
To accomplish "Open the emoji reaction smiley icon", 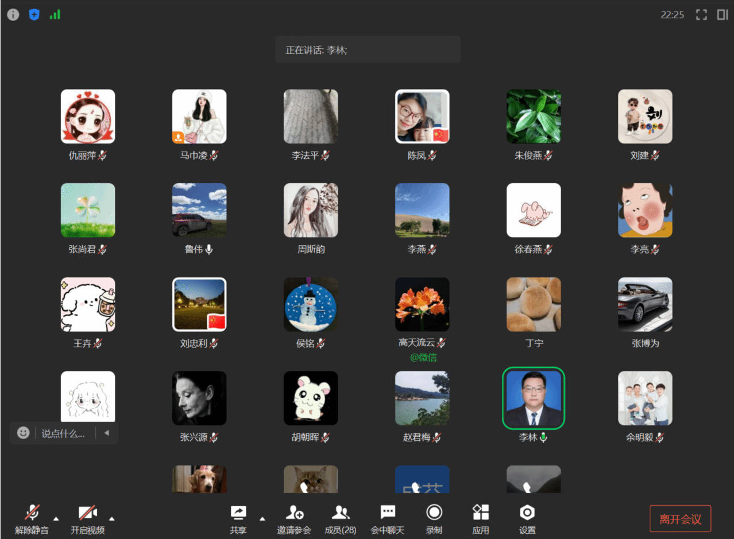I will tap(23, 433).
